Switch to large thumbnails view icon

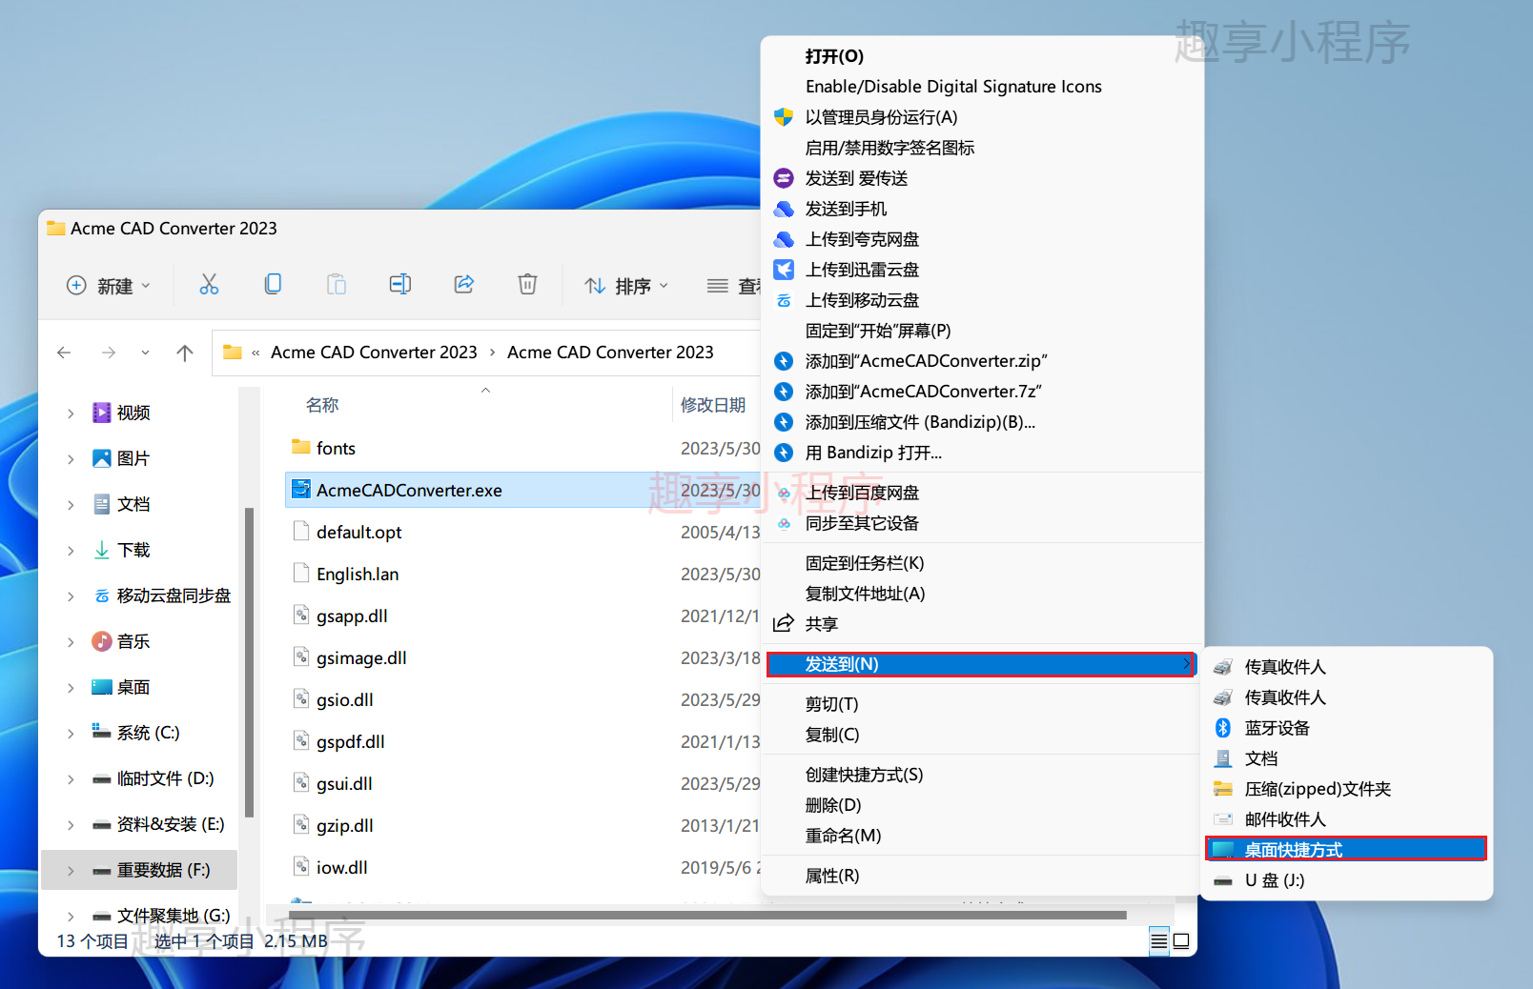1181,941
